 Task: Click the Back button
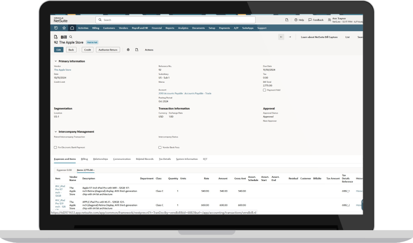pos(71,50)
